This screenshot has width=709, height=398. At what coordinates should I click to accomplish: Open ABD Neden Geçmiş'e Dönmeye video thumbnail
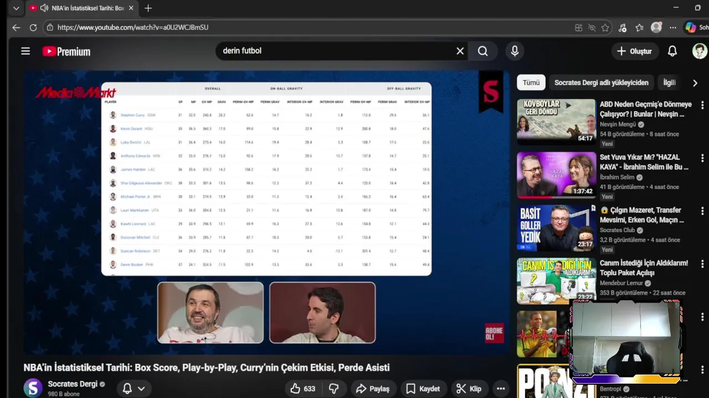(x=556, y=121)
